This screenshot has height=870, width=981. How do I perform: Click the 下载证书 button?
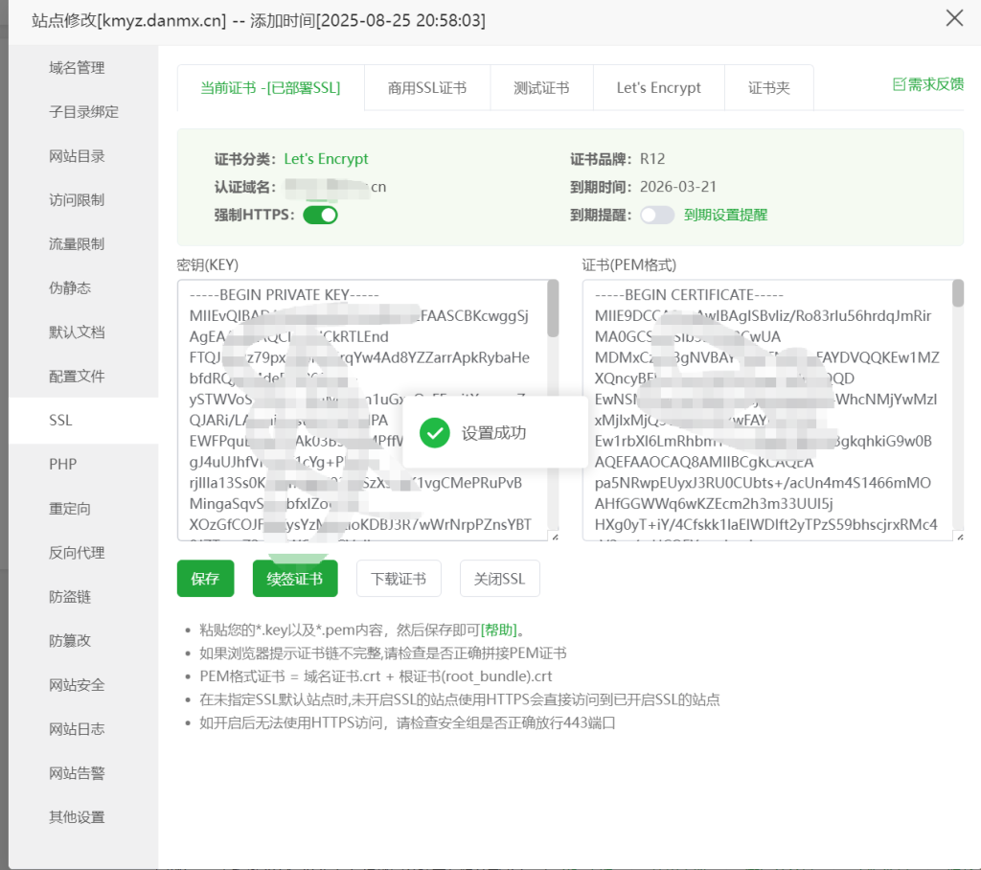point(399,578)
